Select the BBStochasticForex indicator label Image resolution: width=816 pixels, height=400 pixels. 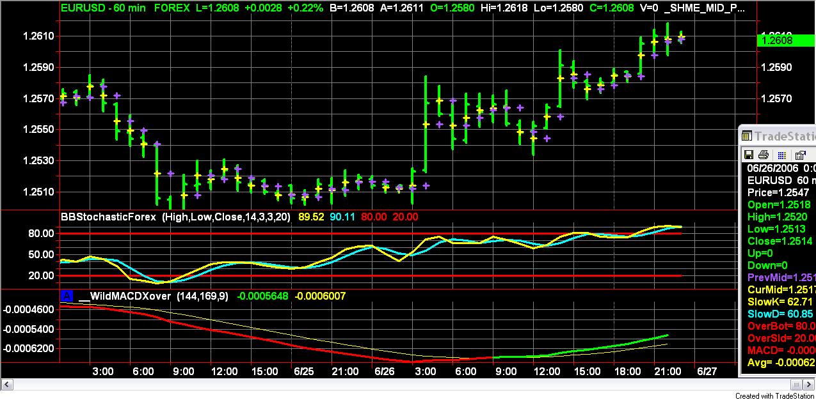(x=108, y=217)
